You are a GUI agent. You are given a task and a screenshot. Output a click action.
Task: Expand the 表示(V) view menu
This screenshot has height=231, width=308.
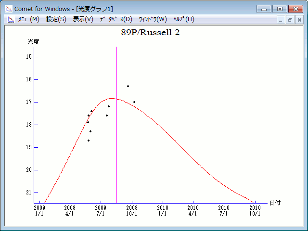(x=83, y=19)
